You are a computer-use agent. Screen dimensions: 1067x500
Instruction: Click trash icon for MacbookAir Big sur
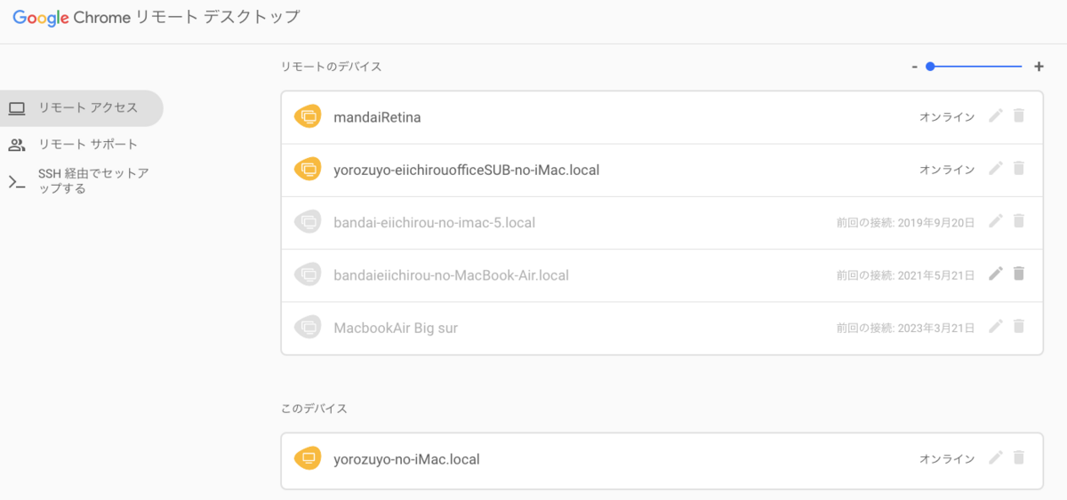pyautogui.click(x=1019, y=327)
